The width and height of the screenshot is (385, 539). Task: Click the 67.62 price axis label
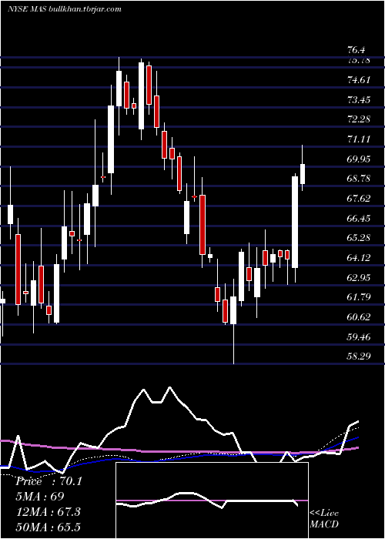360,199
